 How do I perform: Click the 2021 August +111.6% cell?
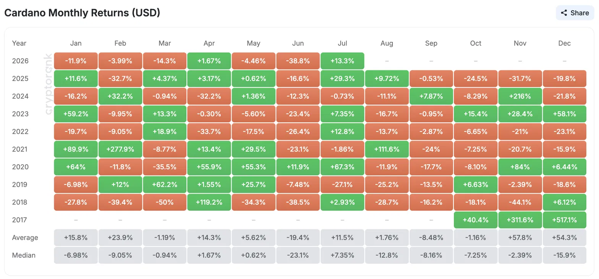coord(387,149)
